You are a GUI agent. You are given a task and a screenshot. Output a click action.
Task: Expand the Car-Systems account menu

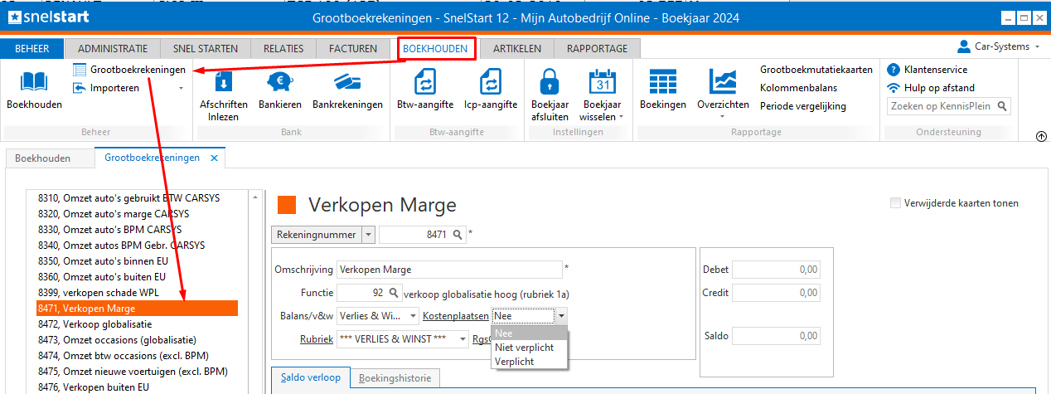coord(1038,47)
